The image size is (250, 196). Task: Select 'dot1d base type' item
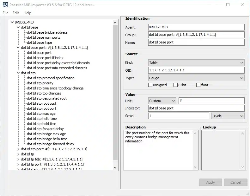click(x=40, y=42)
